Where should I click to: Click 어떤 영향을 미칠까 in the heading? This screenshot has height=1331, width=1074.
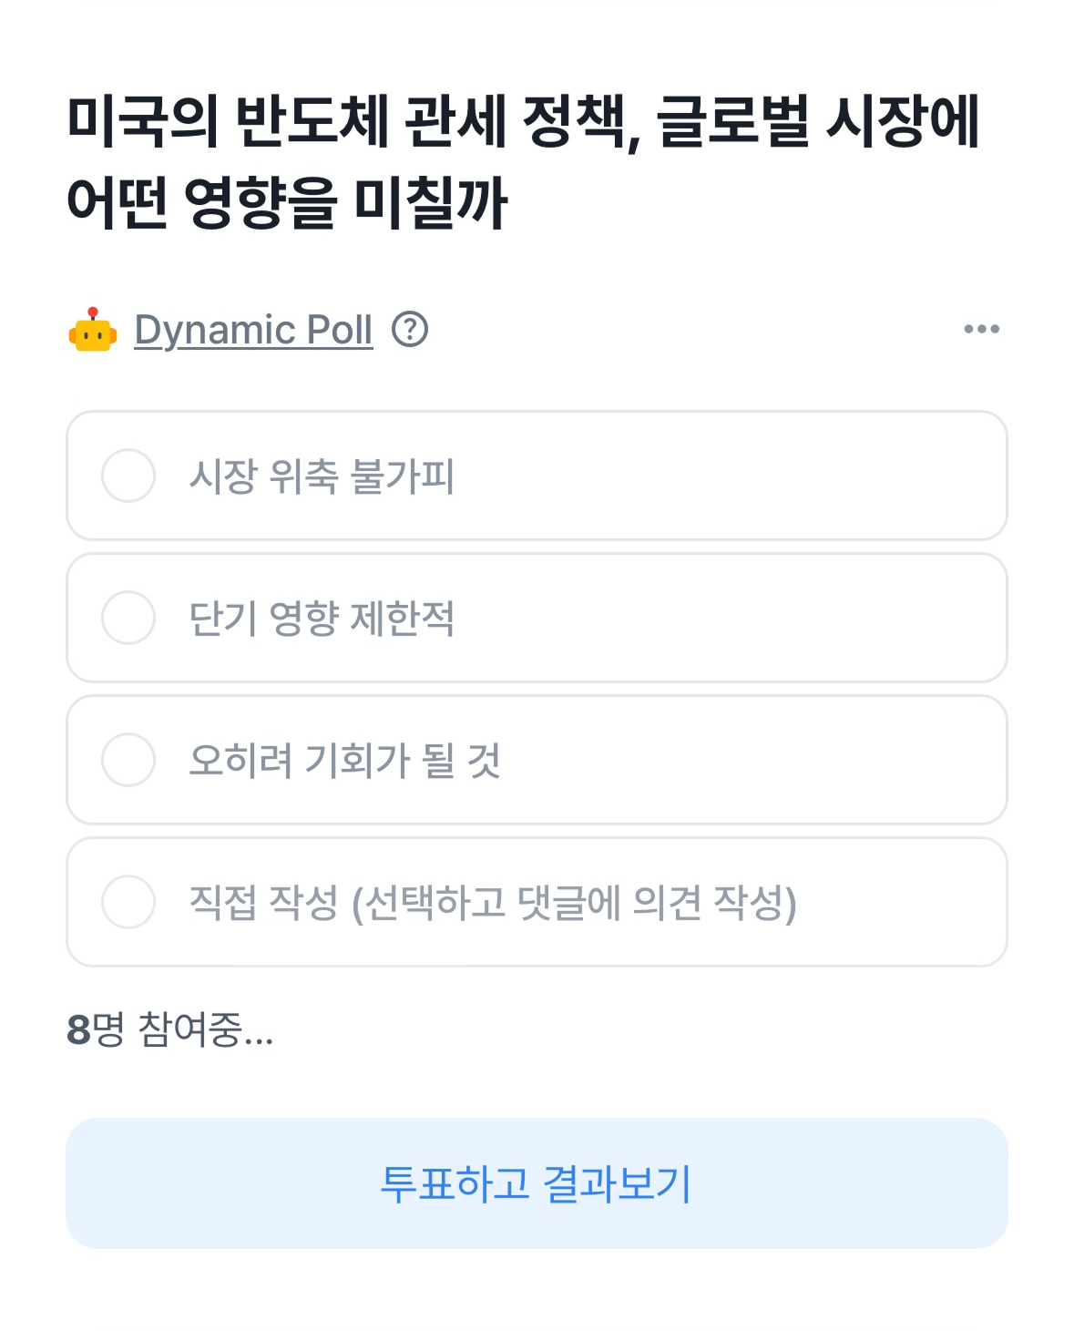287,202
